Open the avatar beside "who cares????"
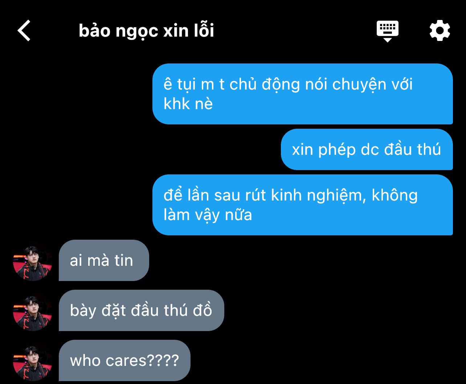The height and width of the screenshot is (384, 466). pyautogui.click(x=33, y=362)
